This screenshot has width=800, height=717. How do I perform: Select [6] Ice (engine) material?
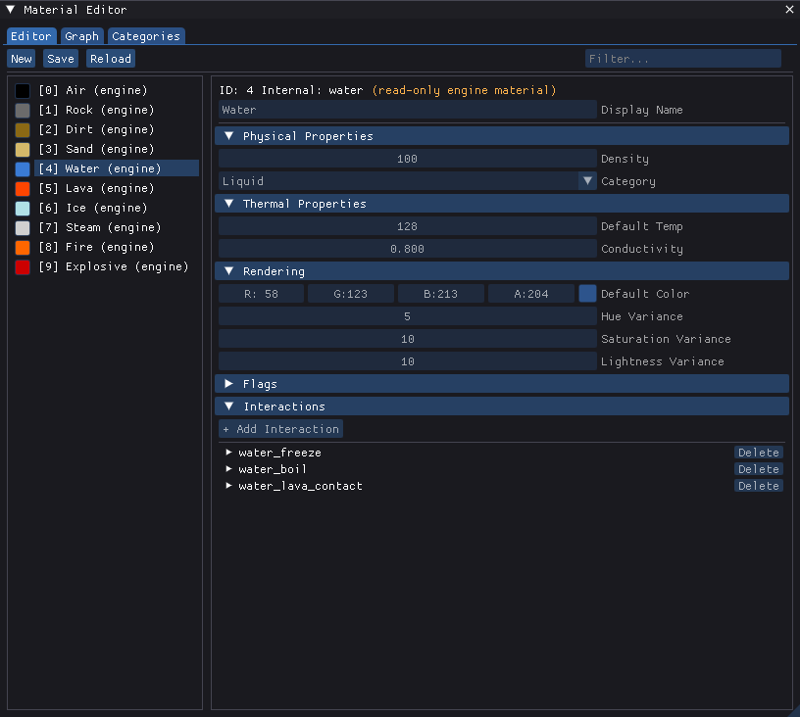pyautogui.click(x=117, y=208)
